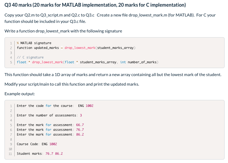The height and width of the screenshot is (163, 228).
Task: Click the 'This function should take a 1D array' paragraph
Action: click(x=113, y=75)
